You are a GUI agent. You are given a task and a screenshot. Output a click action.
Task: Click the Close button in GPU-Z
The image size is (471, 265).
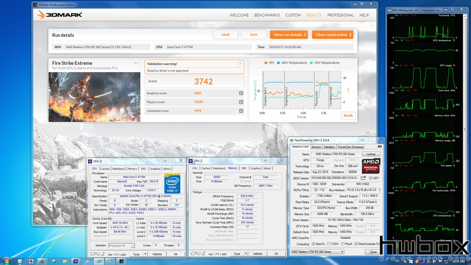coord(373,252)
